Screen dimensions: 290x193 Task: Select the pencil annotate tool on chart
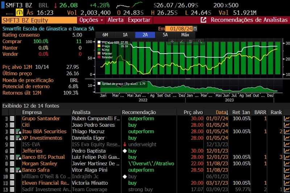[182, 42]
